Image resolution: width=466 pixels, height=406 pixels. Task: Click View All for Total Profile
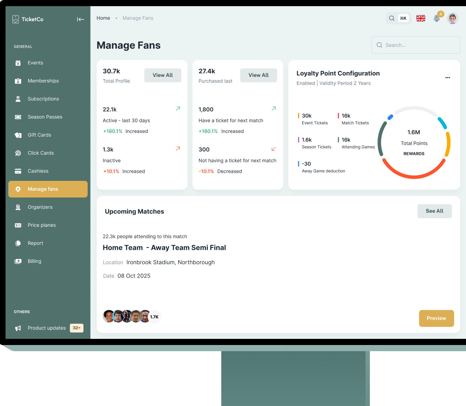click(163, 75)
